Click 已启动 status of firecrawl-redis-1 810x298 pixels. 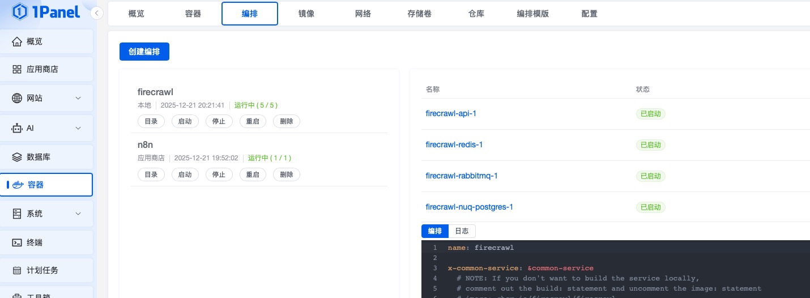coord(650,144)
